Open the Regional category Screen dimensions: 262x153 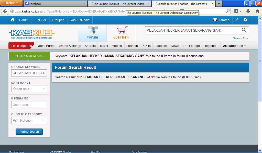[210, 46]
